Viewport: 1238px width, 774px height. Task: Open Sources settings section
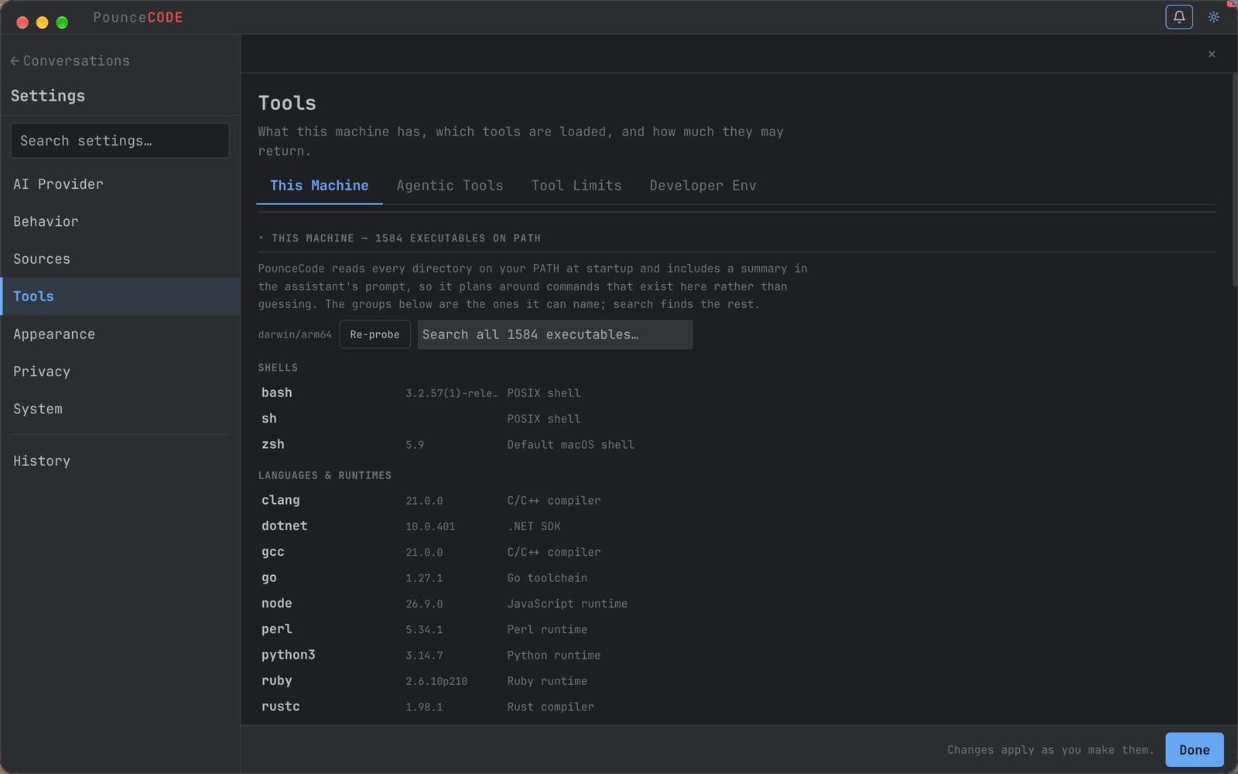coord(120,259)
